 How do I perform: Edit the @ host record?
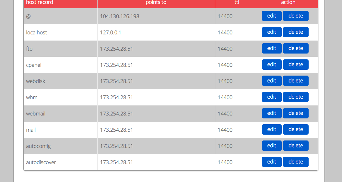272,16
